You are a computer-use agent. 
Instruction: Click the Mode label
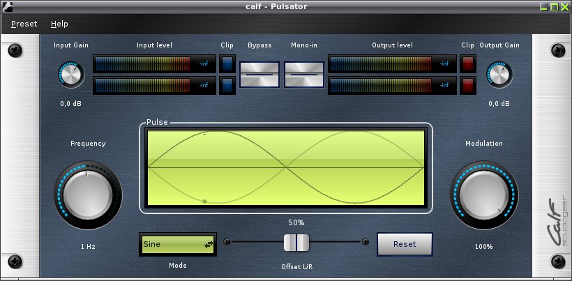(178, 266)
